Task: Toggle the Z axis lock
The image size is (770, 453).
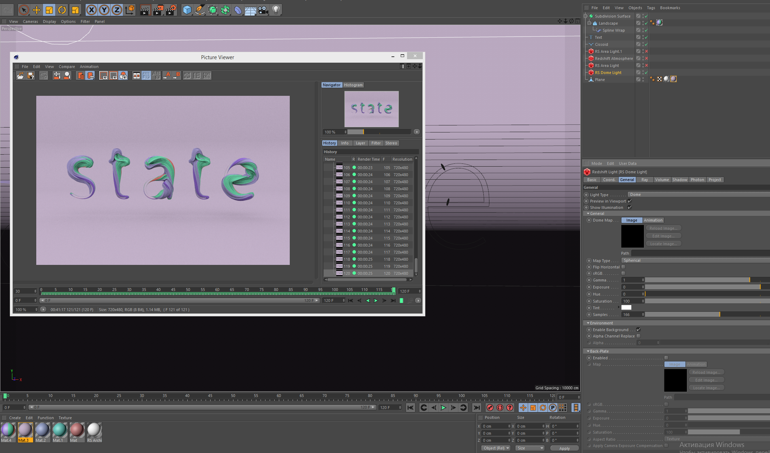Action: tap(117, 10)
